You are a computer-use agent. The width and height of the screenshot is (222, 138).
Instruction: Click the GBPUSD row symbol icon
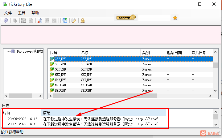click(x=52, y=69)
